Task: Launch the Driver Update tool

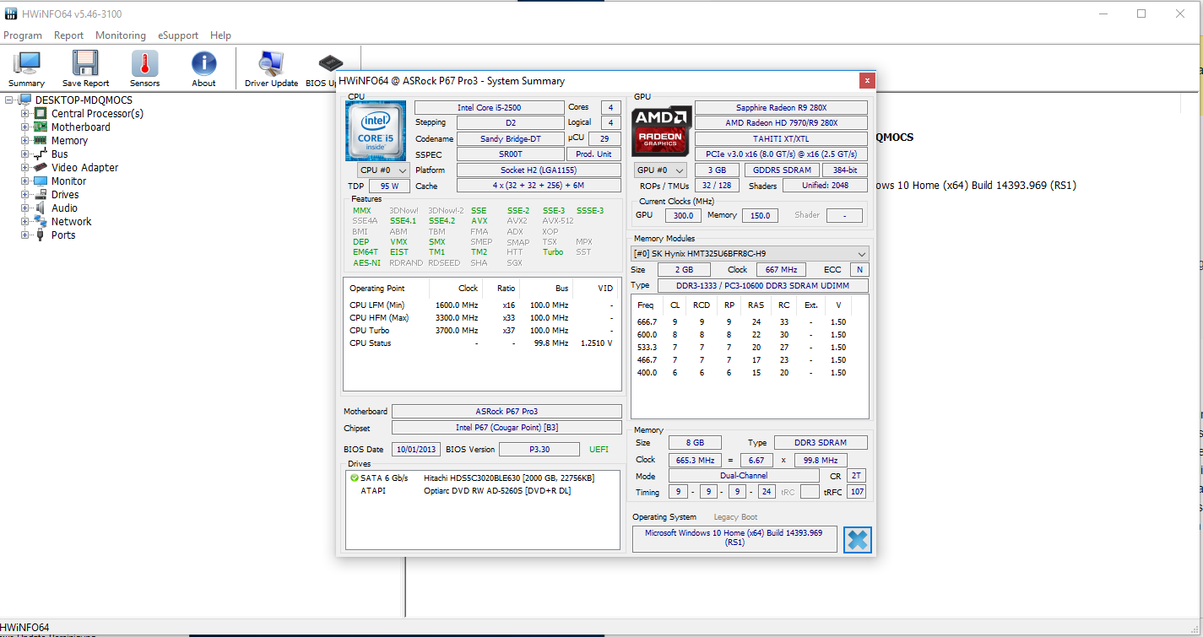Action: tap(271, 69)
